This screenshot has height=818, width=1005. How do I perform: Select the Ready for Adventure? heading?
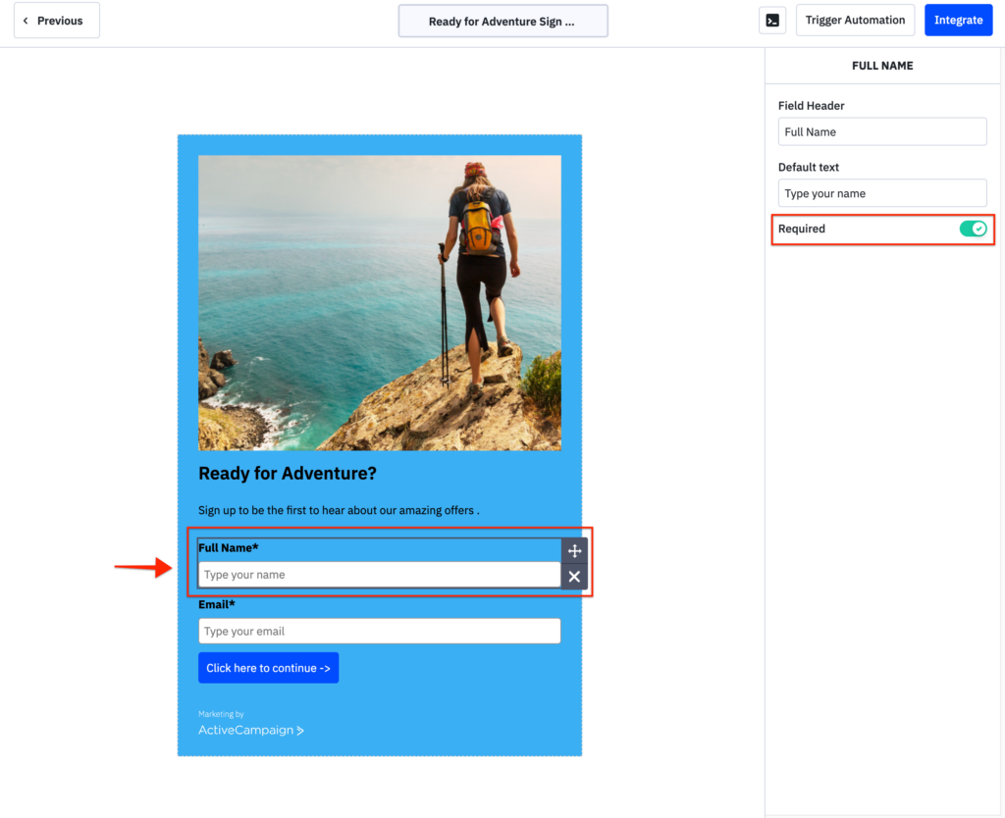[x=287, y=473]
